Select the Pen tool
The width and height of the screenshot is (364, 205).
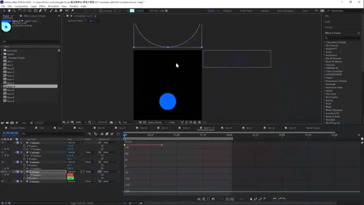tap(40, 11)
